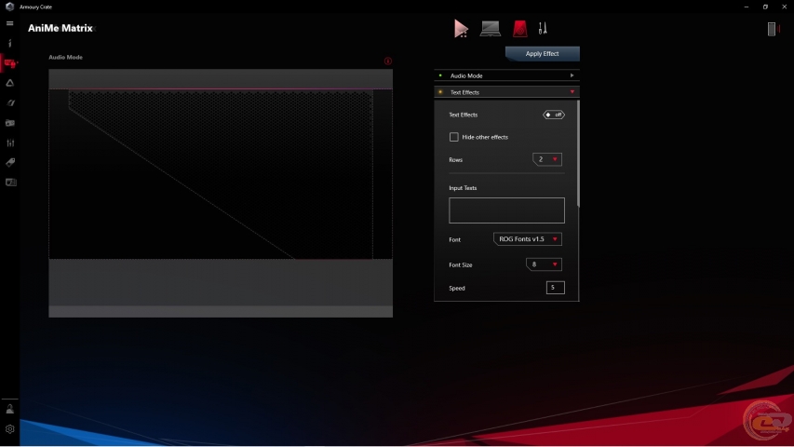The height and width of the screenshot is (447, 794).
Task: Open the Home info page icon
Action: (x=9, y=43)
